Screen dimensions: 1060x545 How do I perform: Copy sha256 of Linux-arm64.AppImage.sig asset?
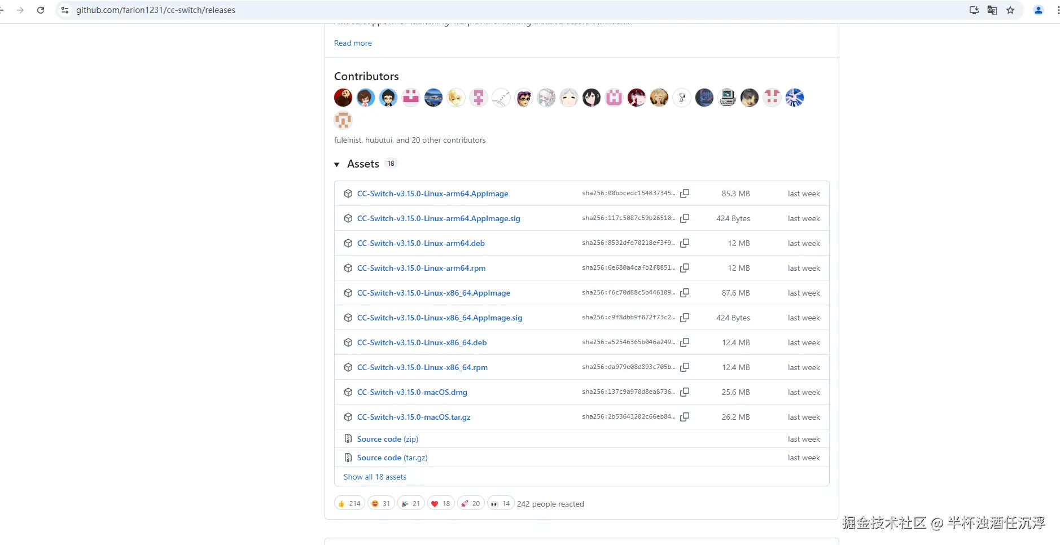tap(685, 218)
